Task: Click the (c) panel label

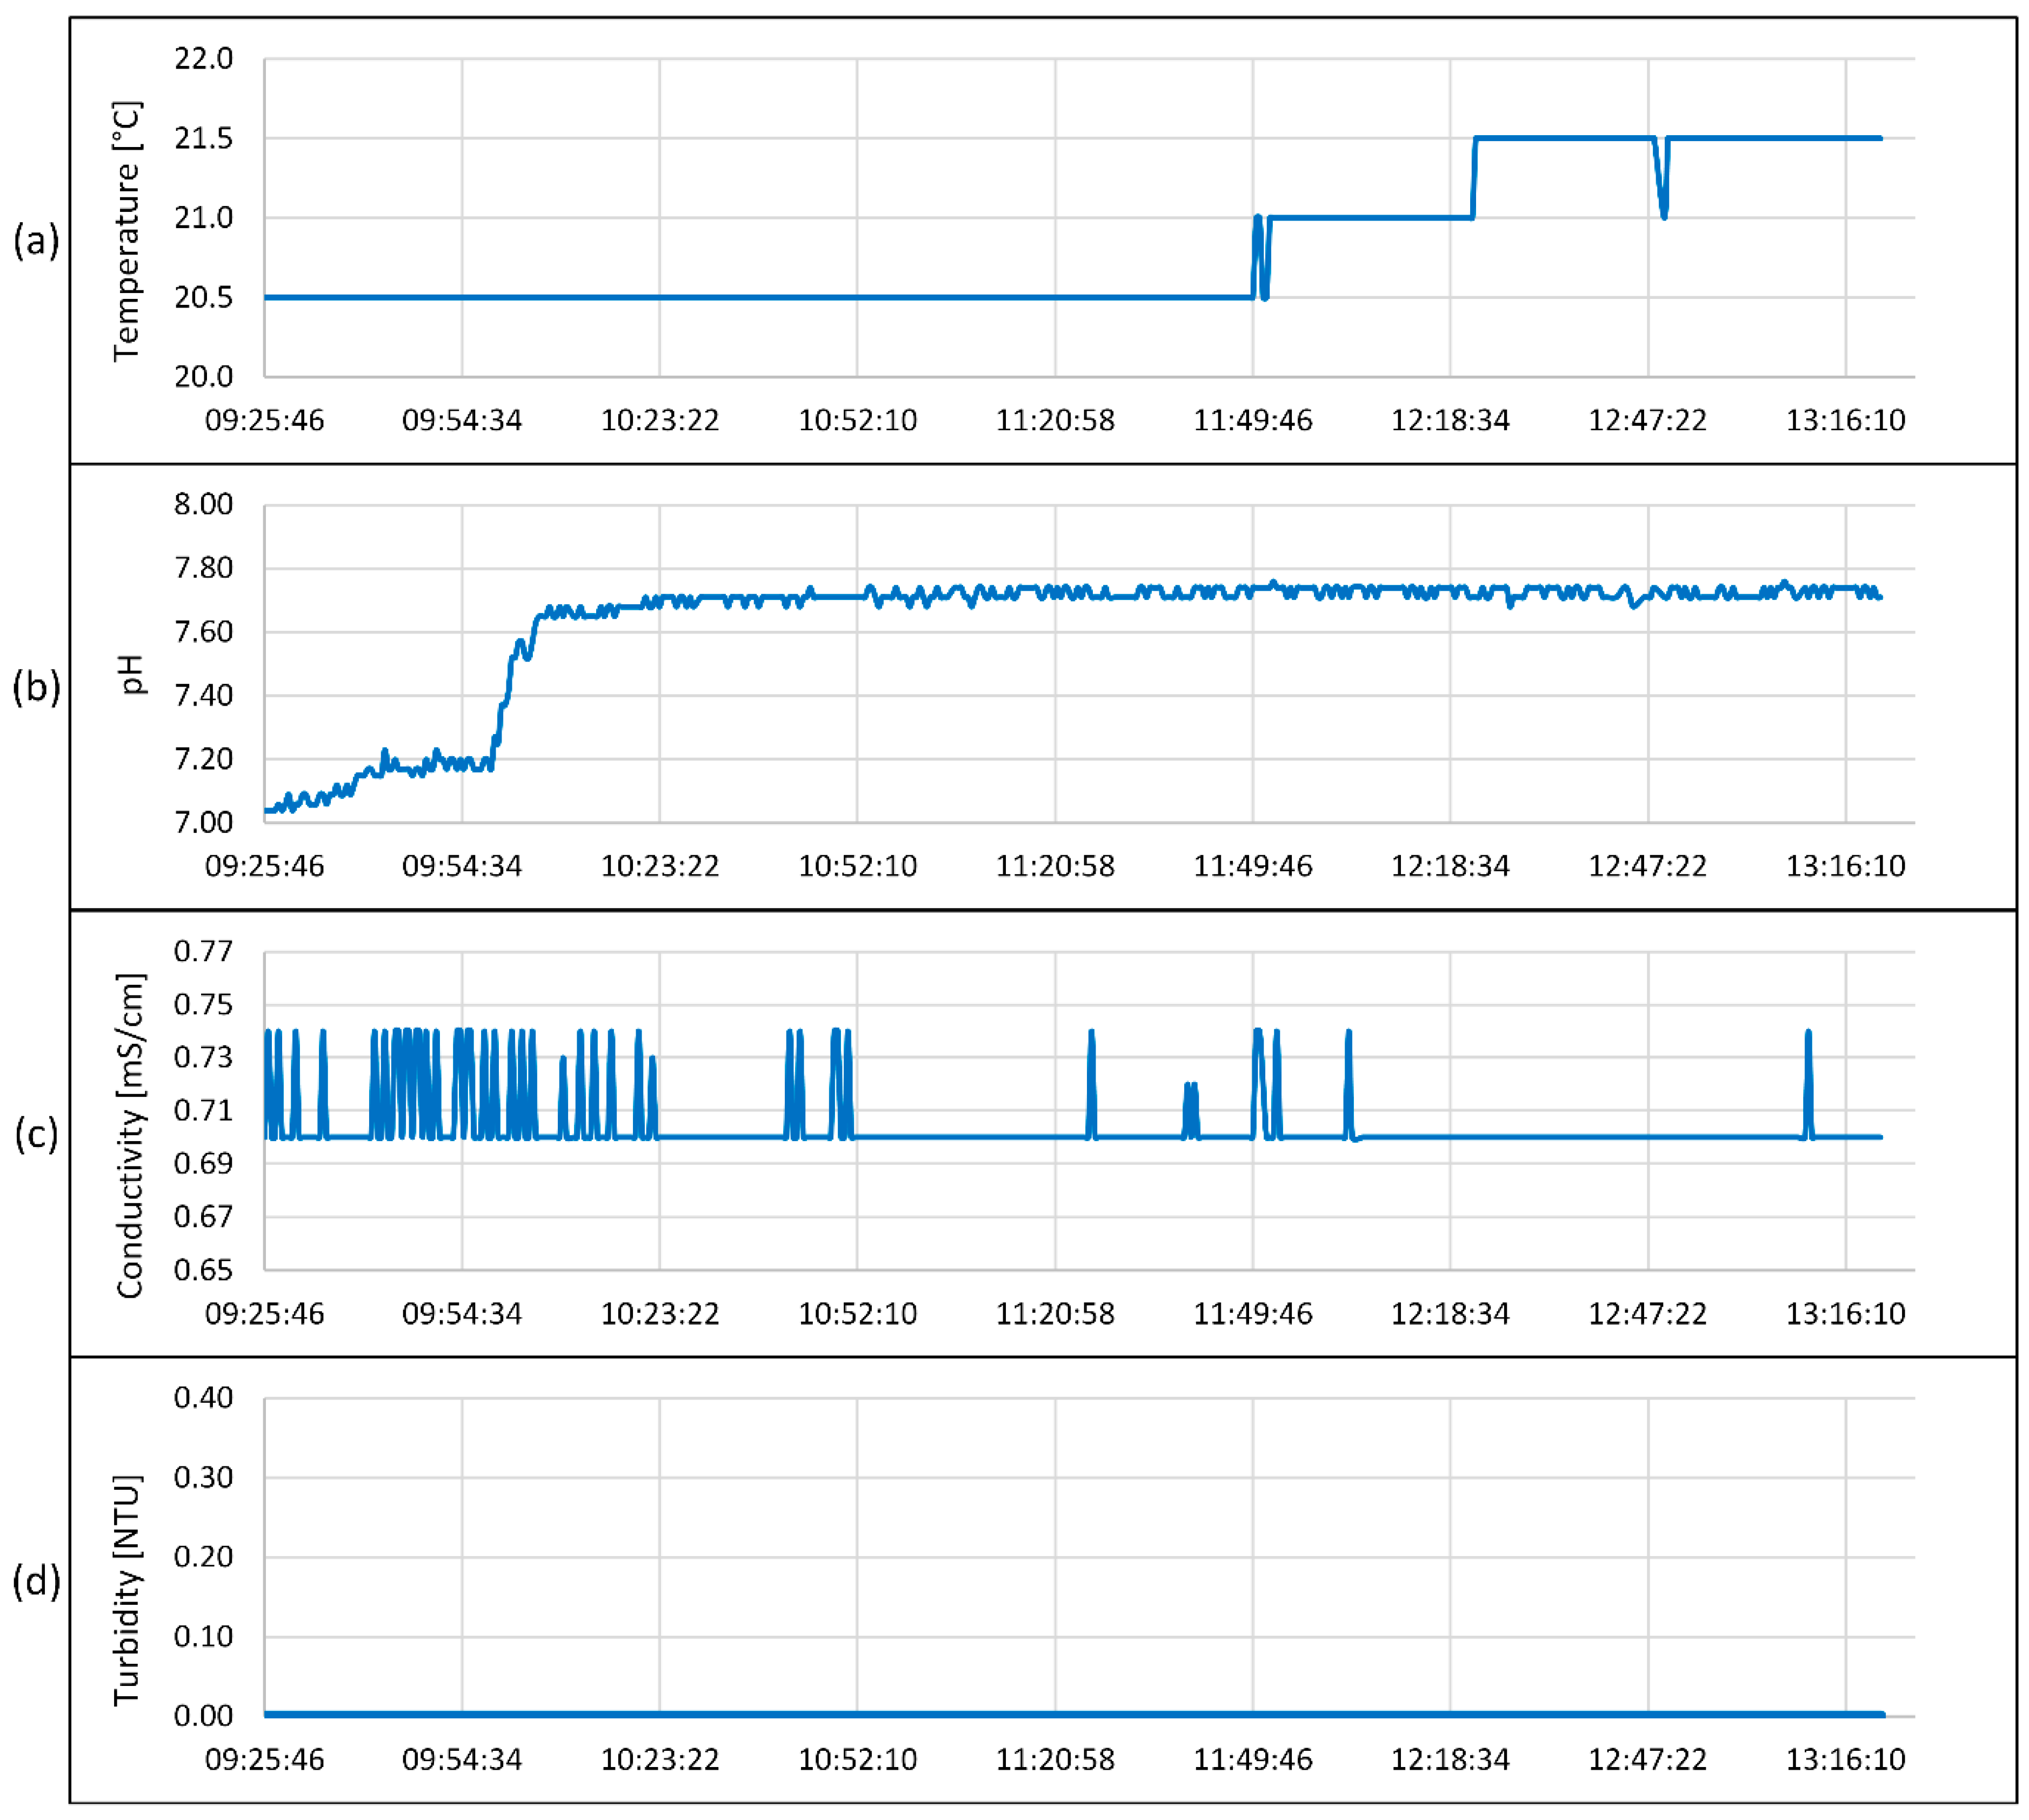Action: (x=36, y=1134)
